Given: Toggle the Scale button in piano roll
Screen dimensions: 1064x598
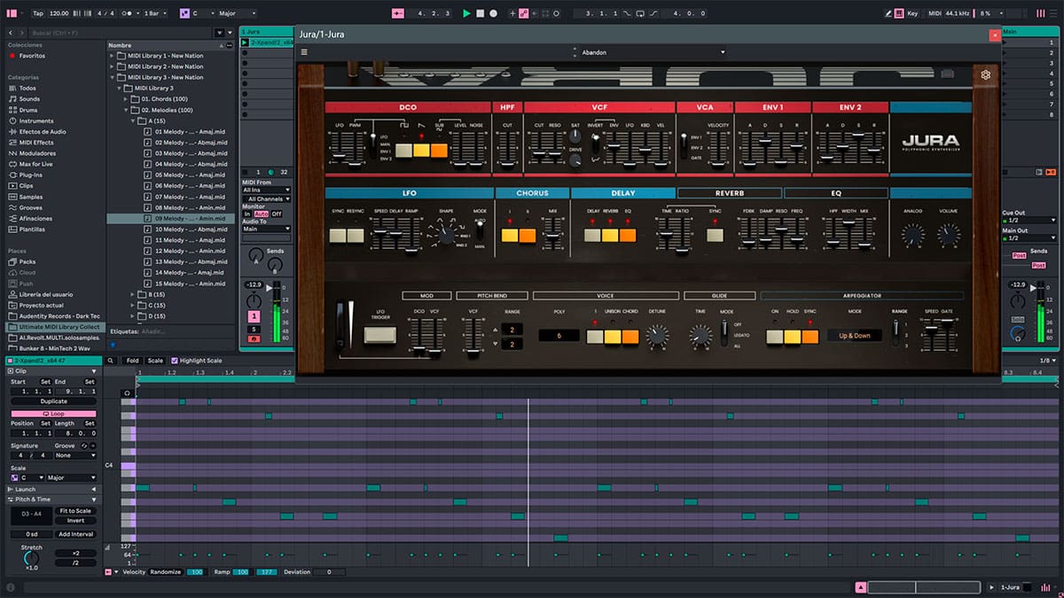Looking at the screenshot, I should click(x=155, y=361).
